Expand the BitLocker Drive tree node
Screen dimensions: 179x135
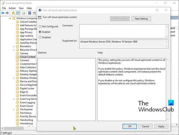(14, 50)
